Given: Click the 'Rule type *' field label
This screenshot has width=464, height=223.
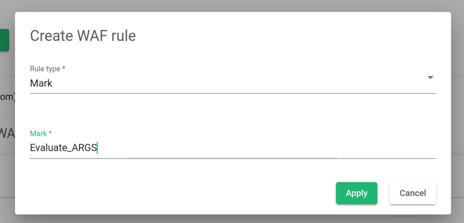Looking at the screenshot, I should coord(48,68).
